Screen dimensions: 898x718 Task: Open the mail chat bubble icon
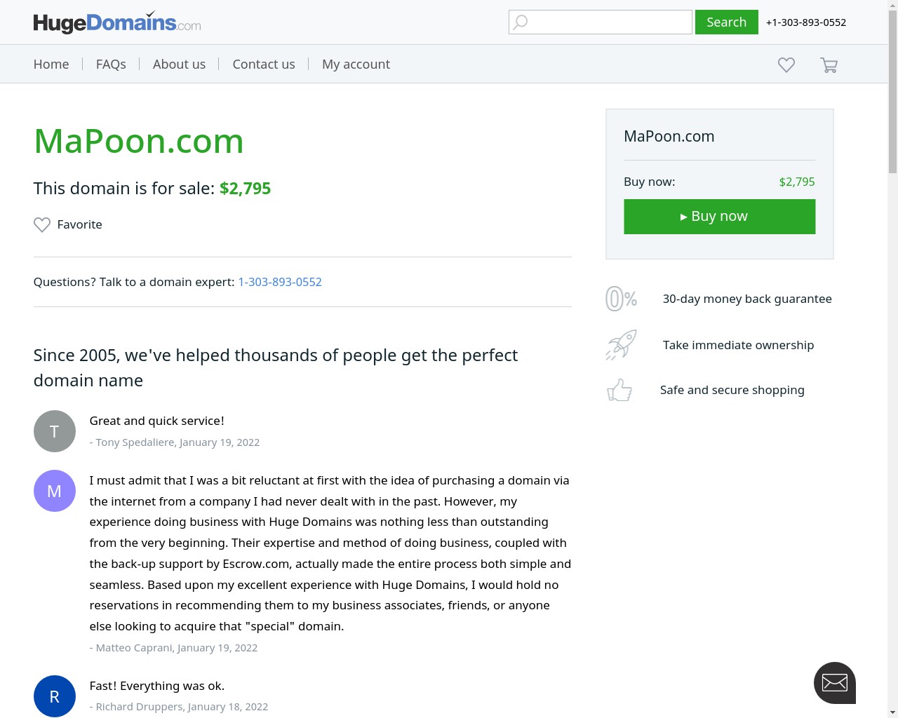(834, 682)
